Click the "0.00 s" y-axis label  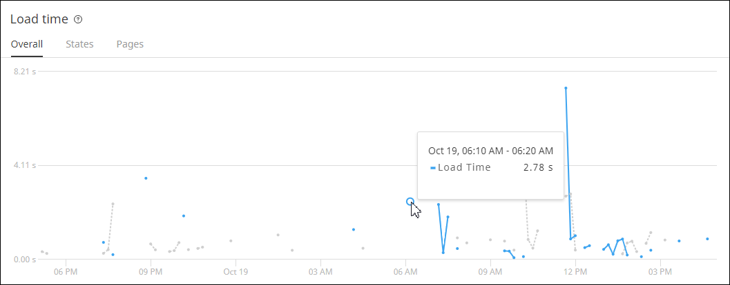click(25, 260)
